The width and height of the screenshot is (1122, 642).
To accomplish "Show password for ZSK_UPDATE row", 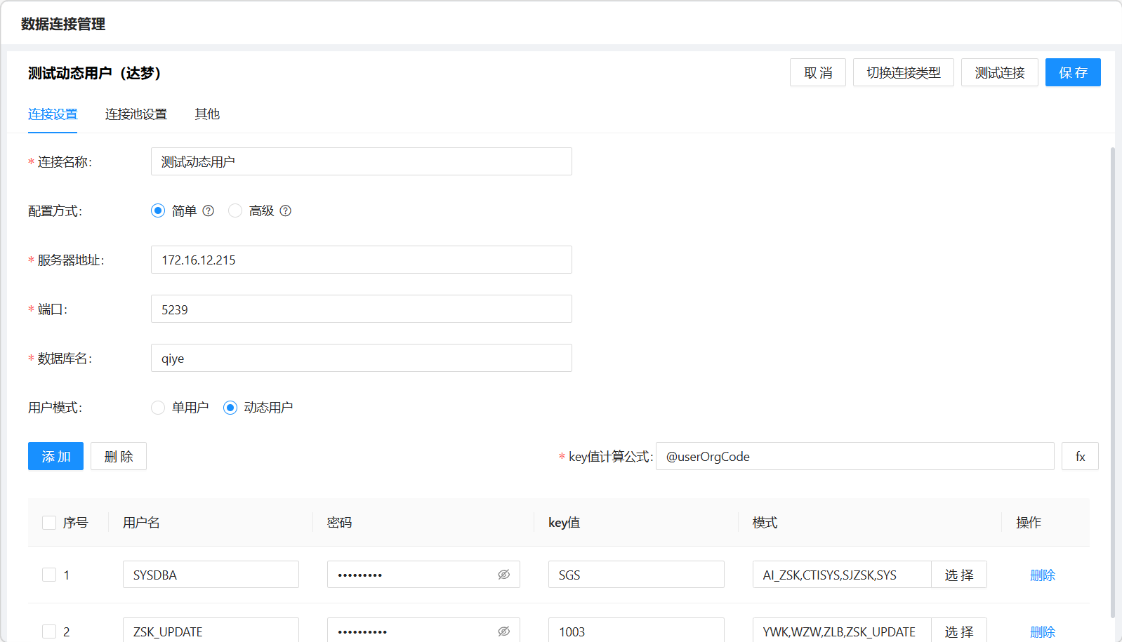I will [503, 631].
